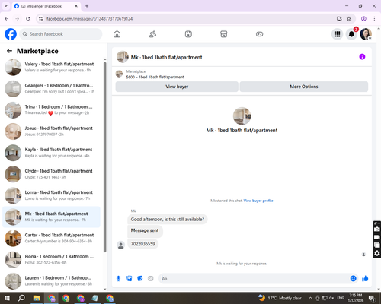Attach a file with the photo icon
381x304 pixels.
tap(130, 279)
